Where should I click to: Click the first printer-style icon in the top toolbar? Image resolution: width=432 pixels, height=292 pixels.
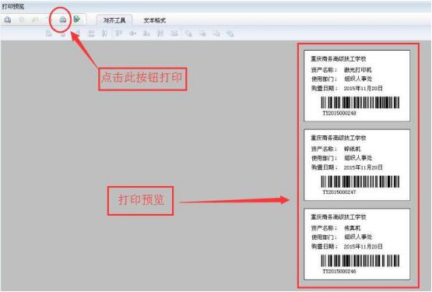coord(8,19)
